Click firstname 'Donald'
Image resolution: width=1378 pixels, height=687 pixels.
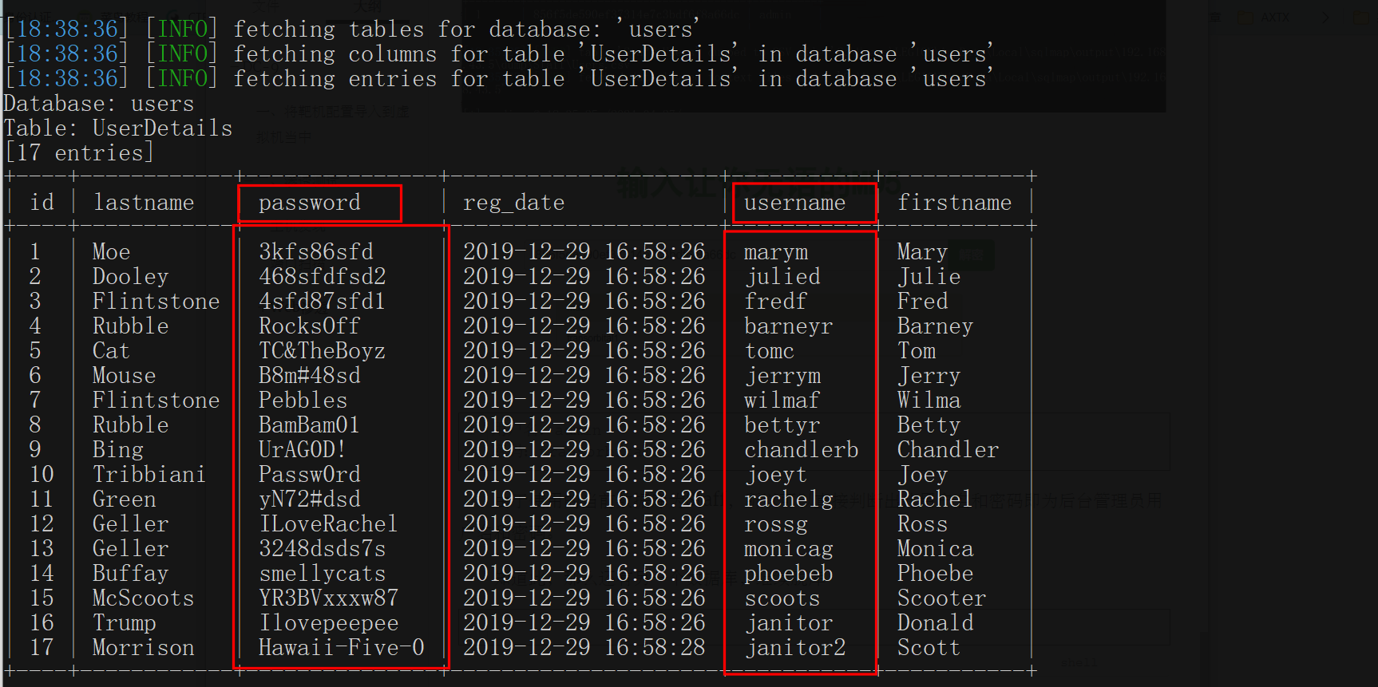pos(936,623)
